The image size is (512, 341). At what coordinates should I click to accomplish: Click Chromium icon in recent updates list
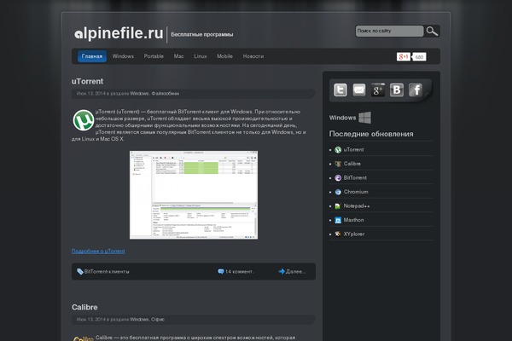(338, 192)
